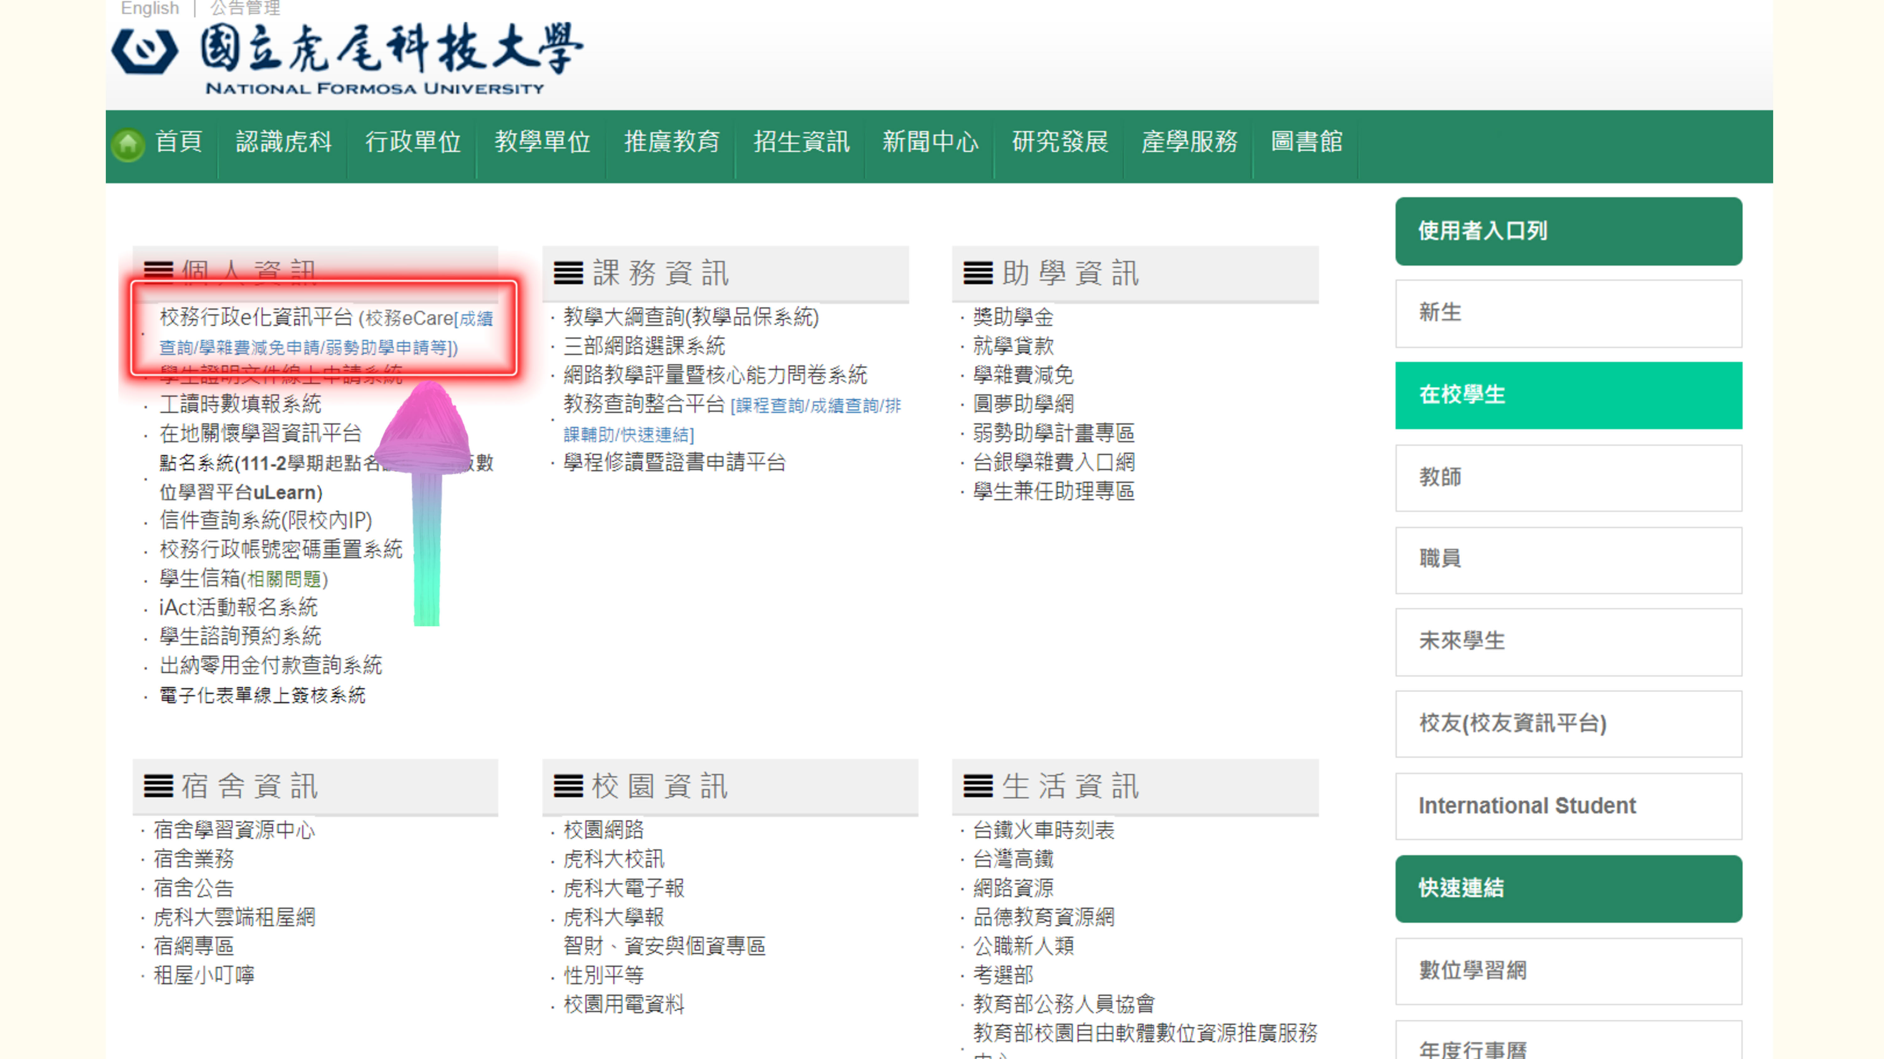This screenshot has height=1059, width=1884.
Task: Open 圖書館 in the navigation bar
Action: [1306, 142]
